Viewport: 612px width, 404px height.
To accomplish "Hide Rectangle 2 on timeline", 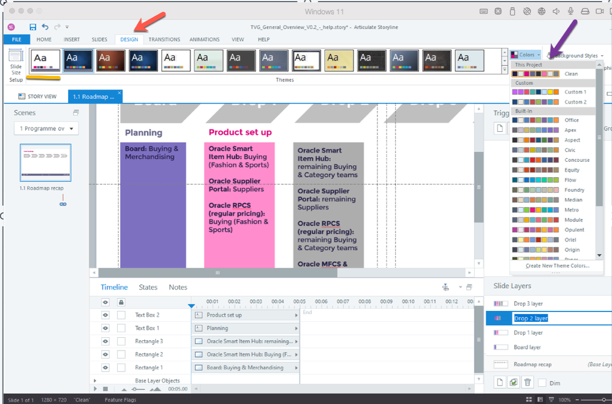I will pyautogui.click(x=105, y=354).
